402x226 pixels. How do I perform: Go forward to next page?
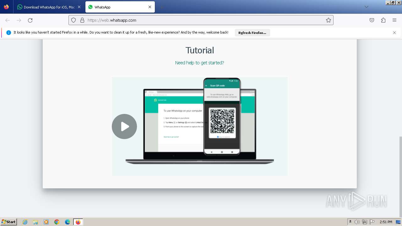[x=19, y=20]
